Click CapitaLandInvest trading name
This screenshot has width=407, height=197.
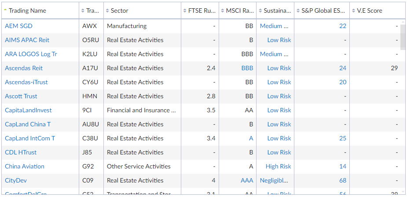28,110
